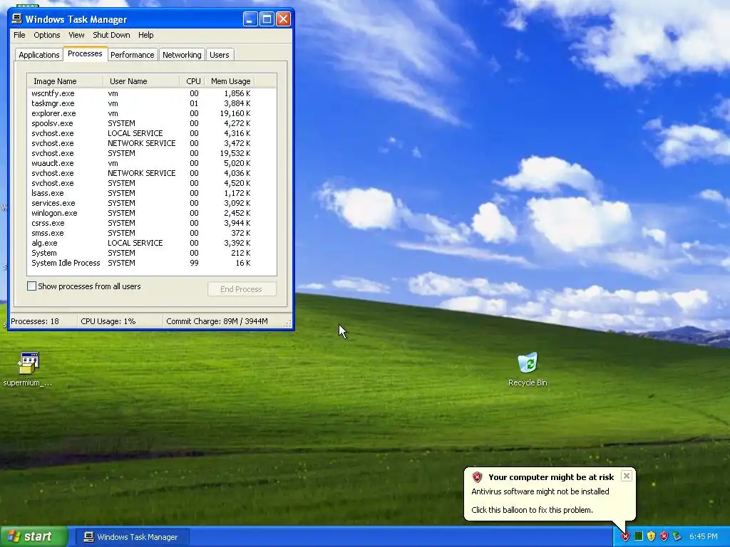Viewport: 730px width, 547px height.
Task: Sort by the CPU column header
Action: (x=192, y=81)
